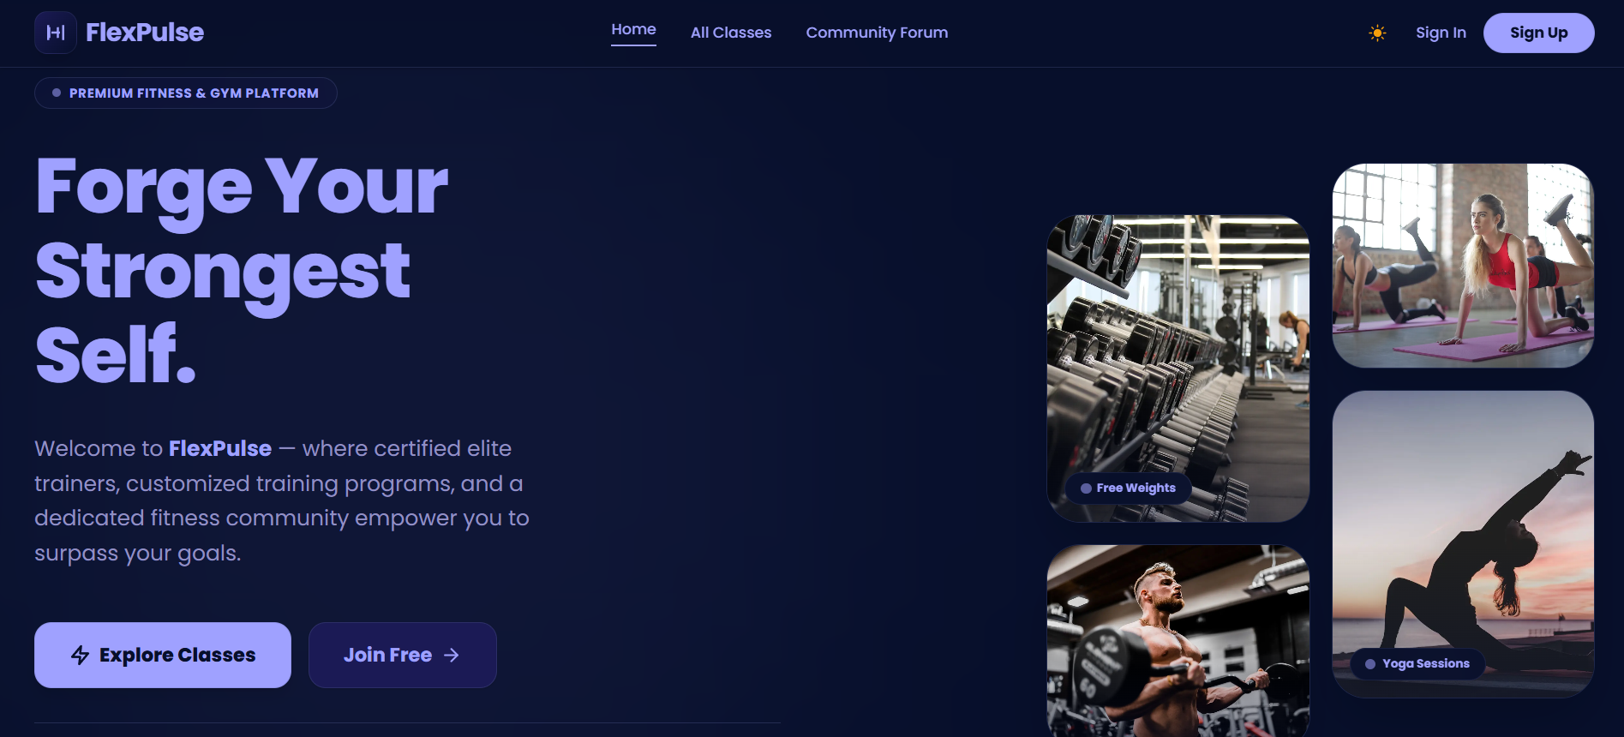Open the Free Weights gym image
Viewport: 1624px width, 737px height.
point(1178,368)
